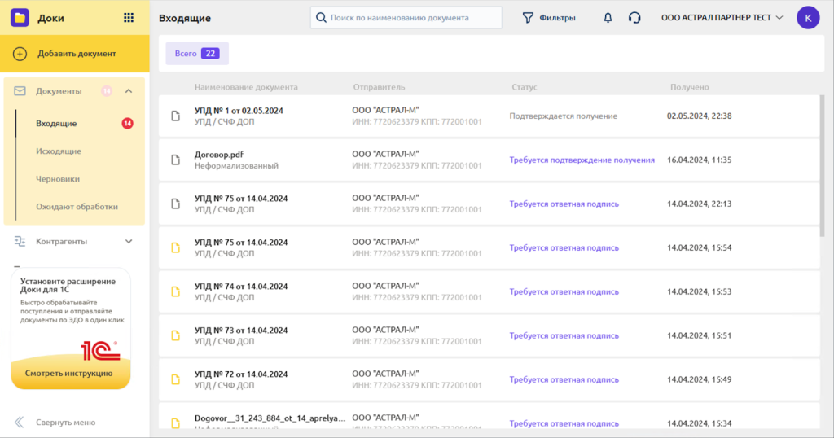Expand the Контрагенты section
Screen dimensions: 834x438
coord(129,241)
